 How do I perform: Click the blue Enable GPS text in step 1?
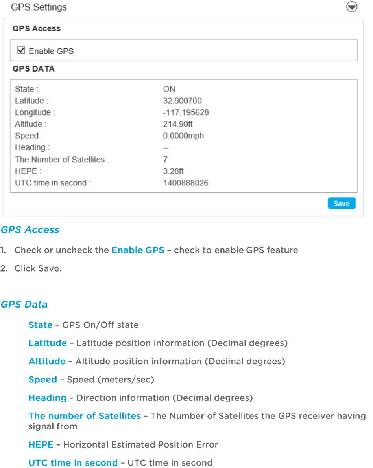(138, 250)
